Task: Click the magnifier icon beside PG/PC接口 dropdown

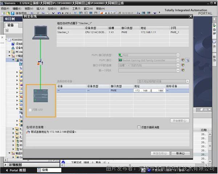Action: click(x=187, y=60)
